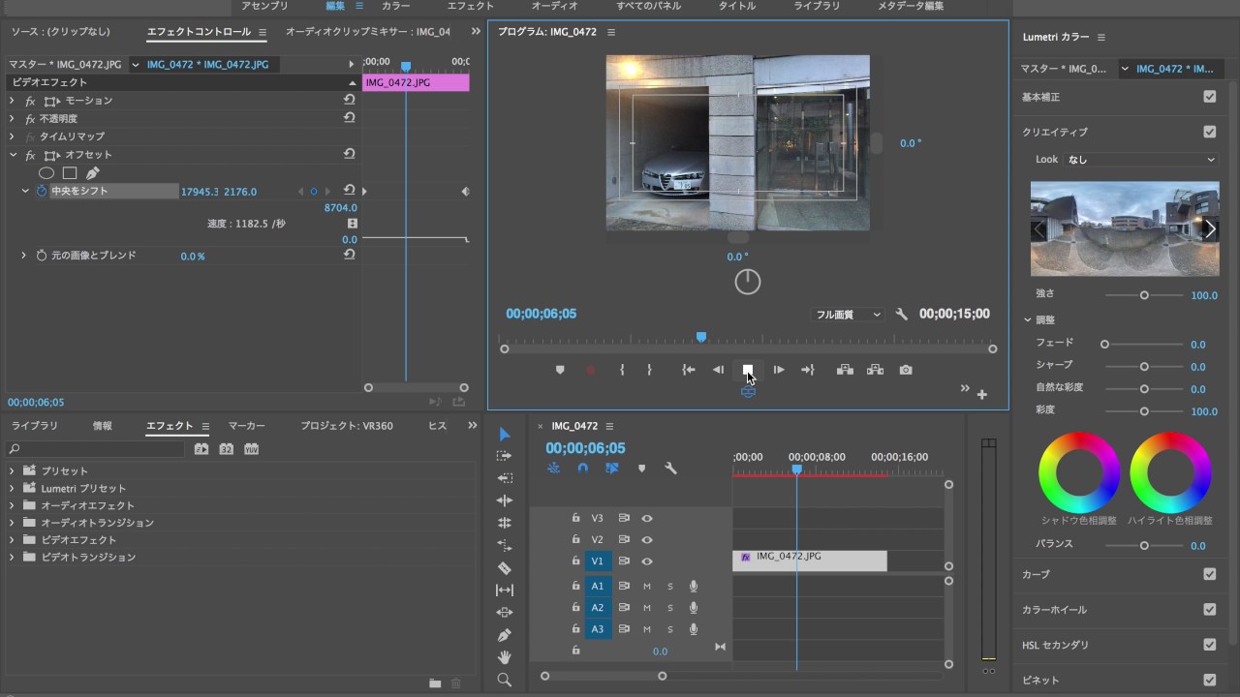This screenshot has width=1240, height=697.
Task: Click the Export Frame camera icon
Action: click(906, 370)
